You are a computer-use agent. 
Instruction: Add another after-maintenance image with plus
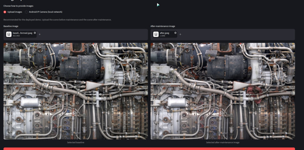[180, 34]
